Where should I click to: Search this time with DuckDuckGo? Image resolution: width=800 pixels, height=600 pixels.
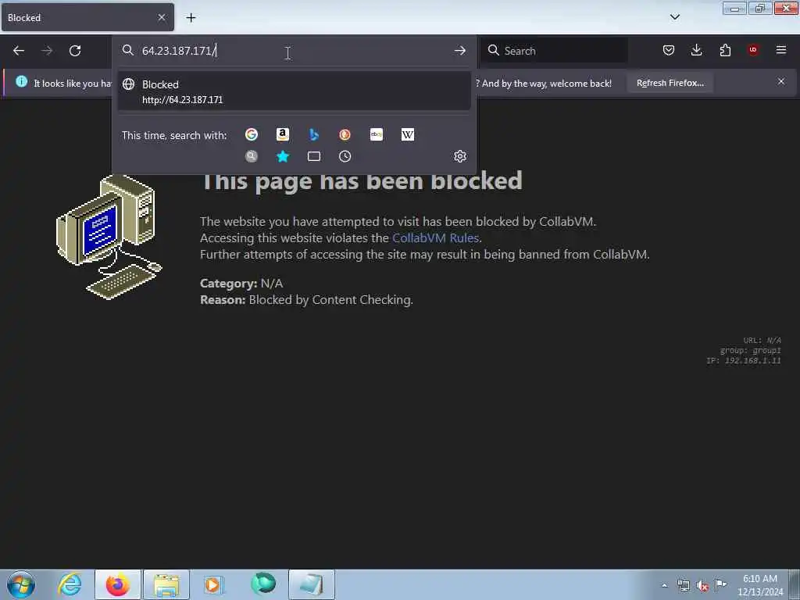(x=345, y=134)
